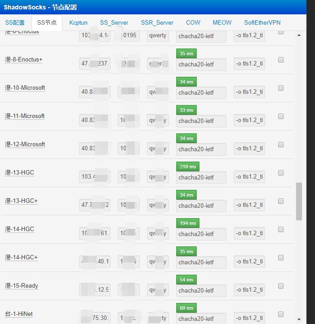
Task: Click plugin options field for 港-13-HGC+
Action: coord(249,206)
